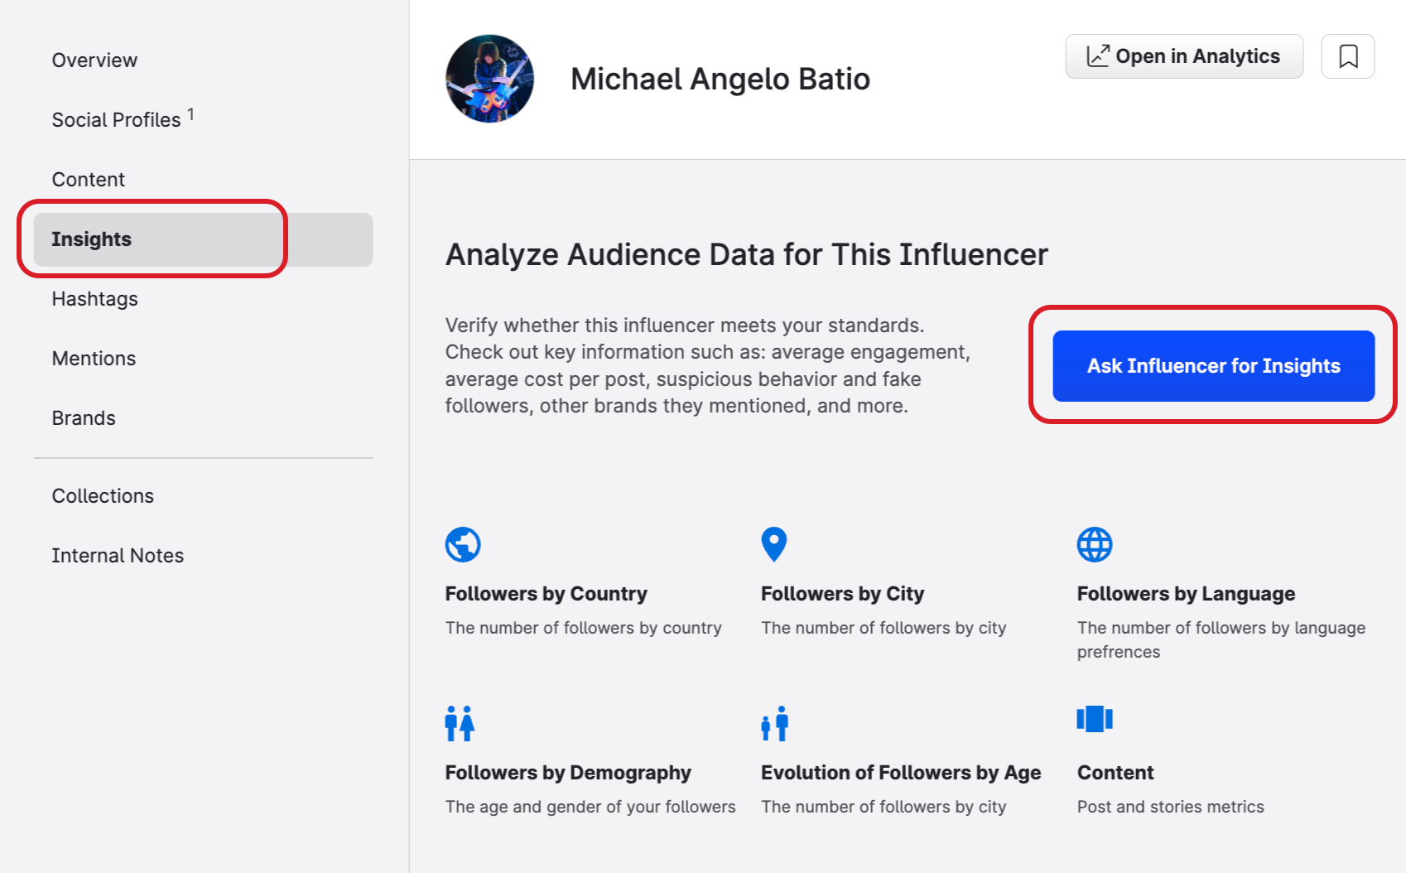Image resolution: width=1406 pixels, height=873 pixels.
Task: Click the analytics graph icon inside Open in Analytics
Action: [x=1097, y=55]
